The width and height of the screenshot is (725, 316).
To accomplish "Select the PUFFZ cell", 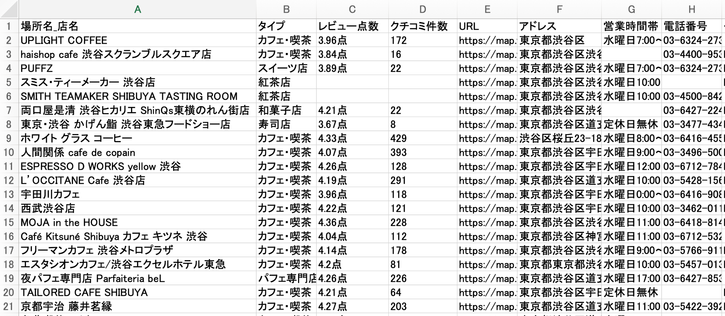I will tap(137, 68).
